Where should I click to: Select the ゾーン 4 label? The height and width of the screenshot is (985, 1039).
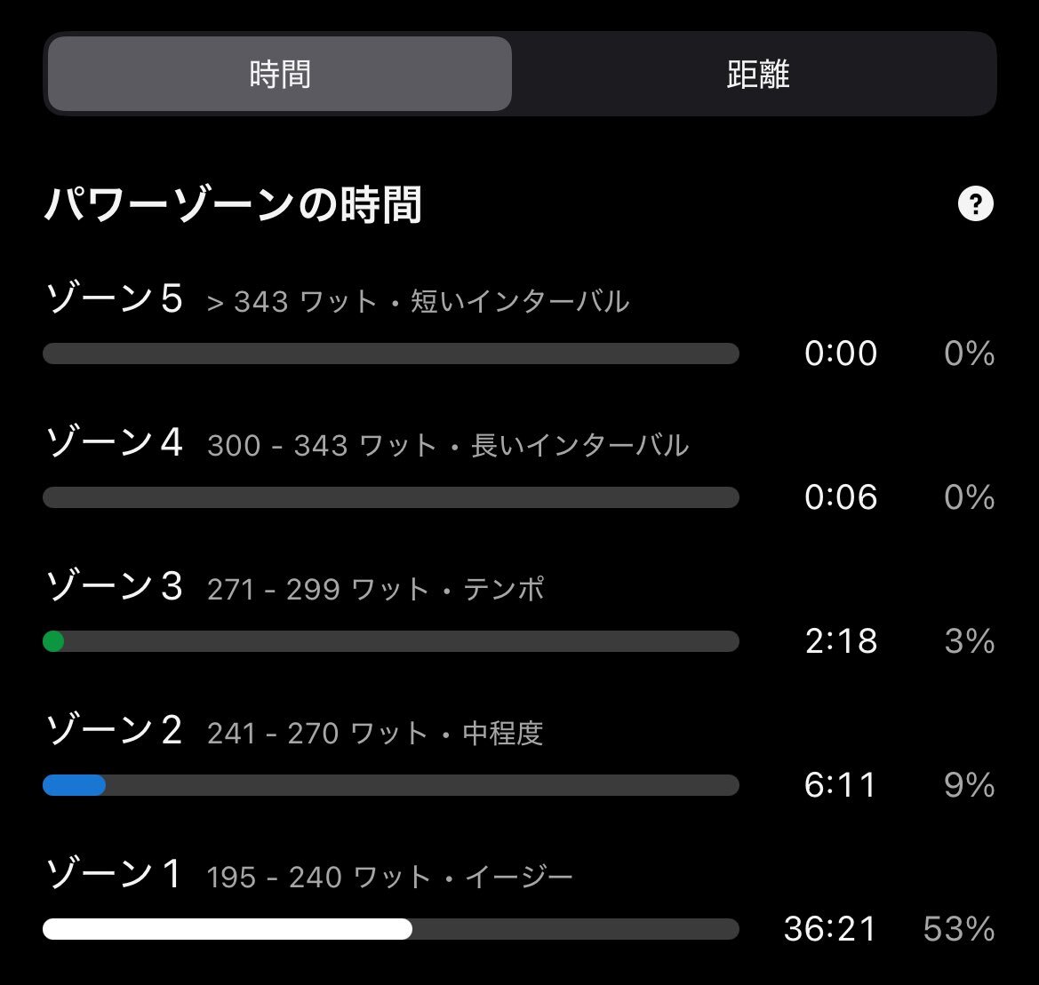click(x=114, y=443)
